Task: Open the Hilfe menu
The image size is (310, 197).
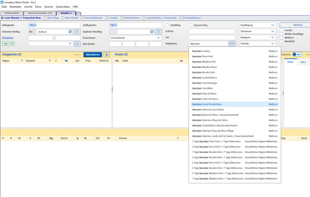Action: point(75,7)
